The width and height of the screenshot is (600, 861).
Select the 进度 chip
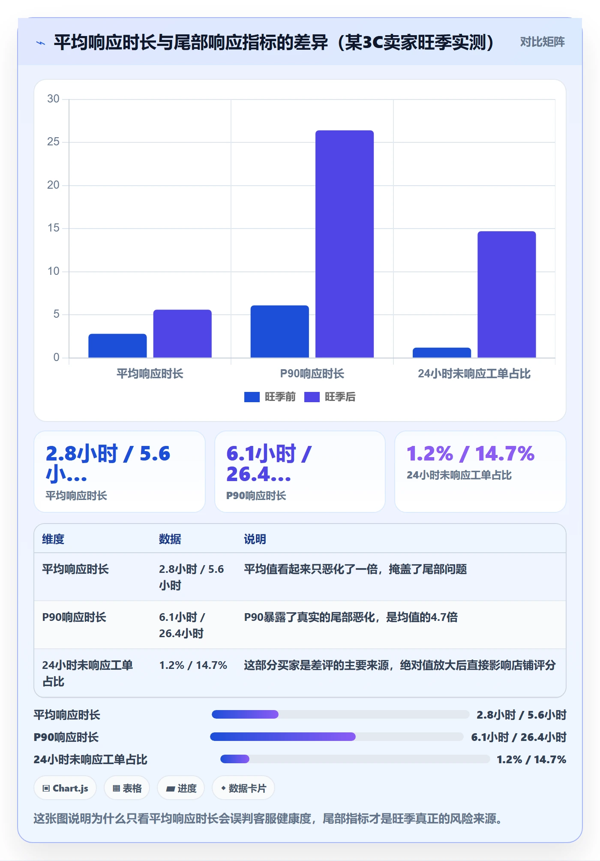(x=181, y=788)
